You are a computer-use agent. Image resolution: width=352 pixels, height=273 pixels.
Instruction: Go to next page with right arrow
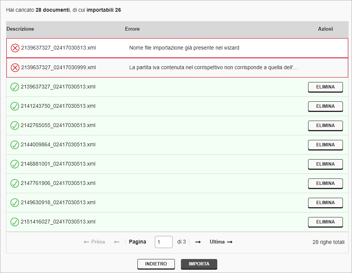click(198, 242)
